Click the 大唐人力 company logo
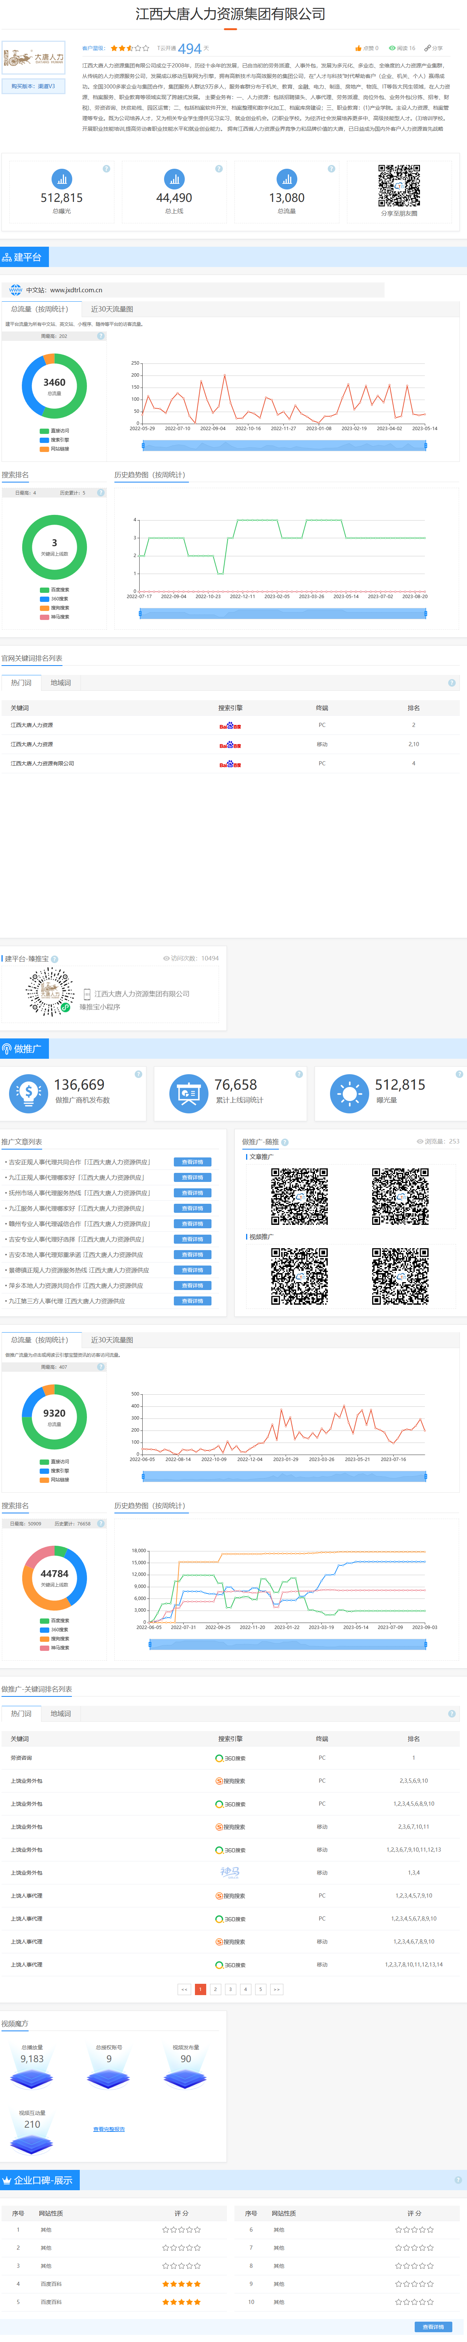This screenshot has height=2342, width=467. [x=33, y=58]
